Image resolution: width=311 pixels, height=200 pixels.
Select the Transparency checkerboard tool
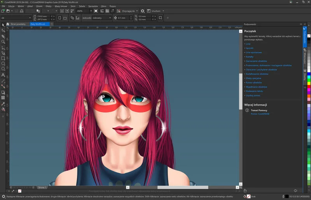tap(3, 98)
